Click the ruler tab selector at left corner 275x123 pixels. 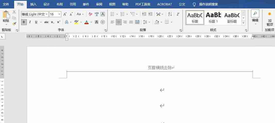pyautogui.click(x=2, y=37)
